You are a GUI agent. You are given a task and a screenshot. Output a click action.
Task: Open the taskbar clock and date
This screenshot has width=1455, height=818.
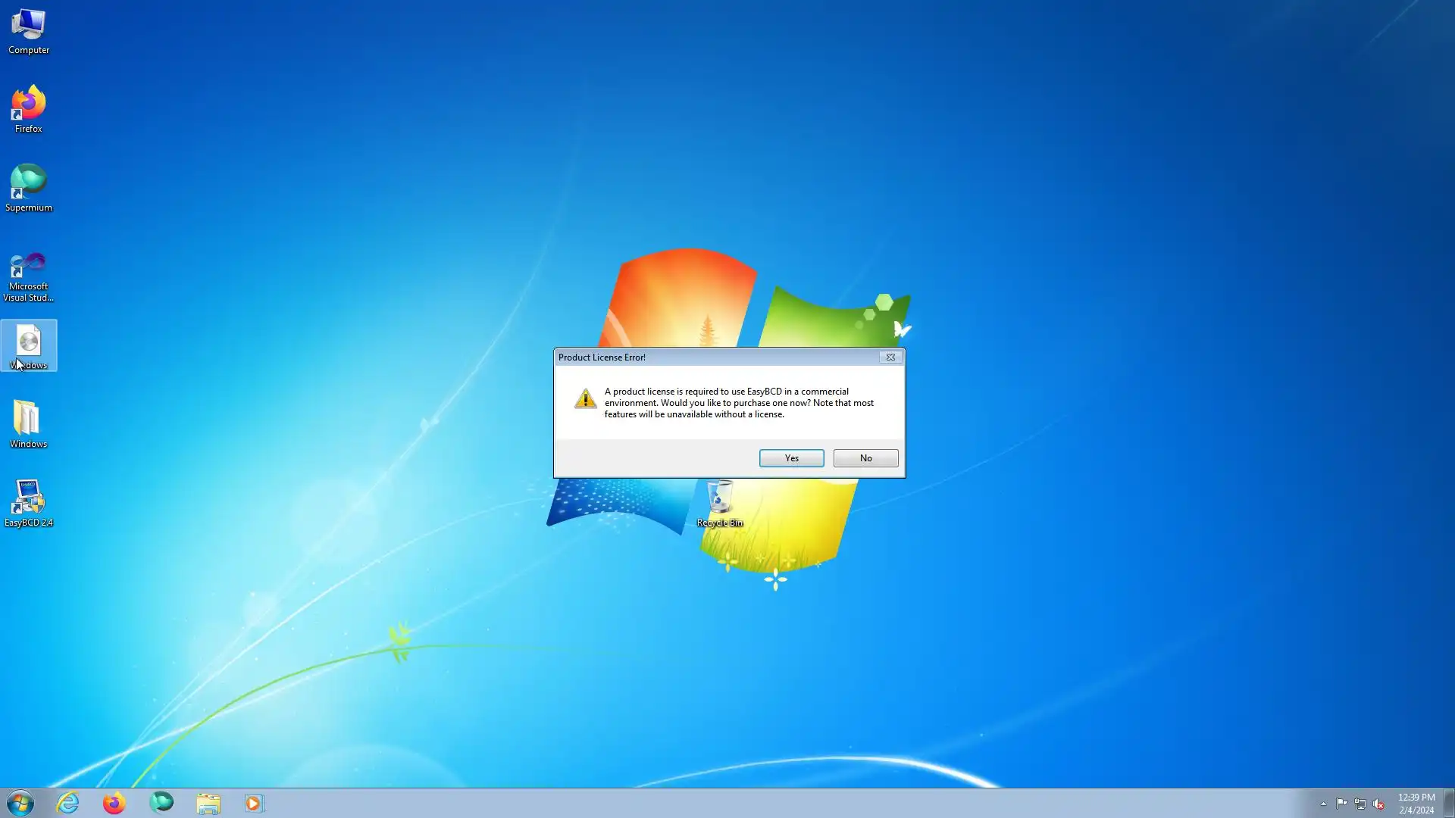coord(1416,804)
